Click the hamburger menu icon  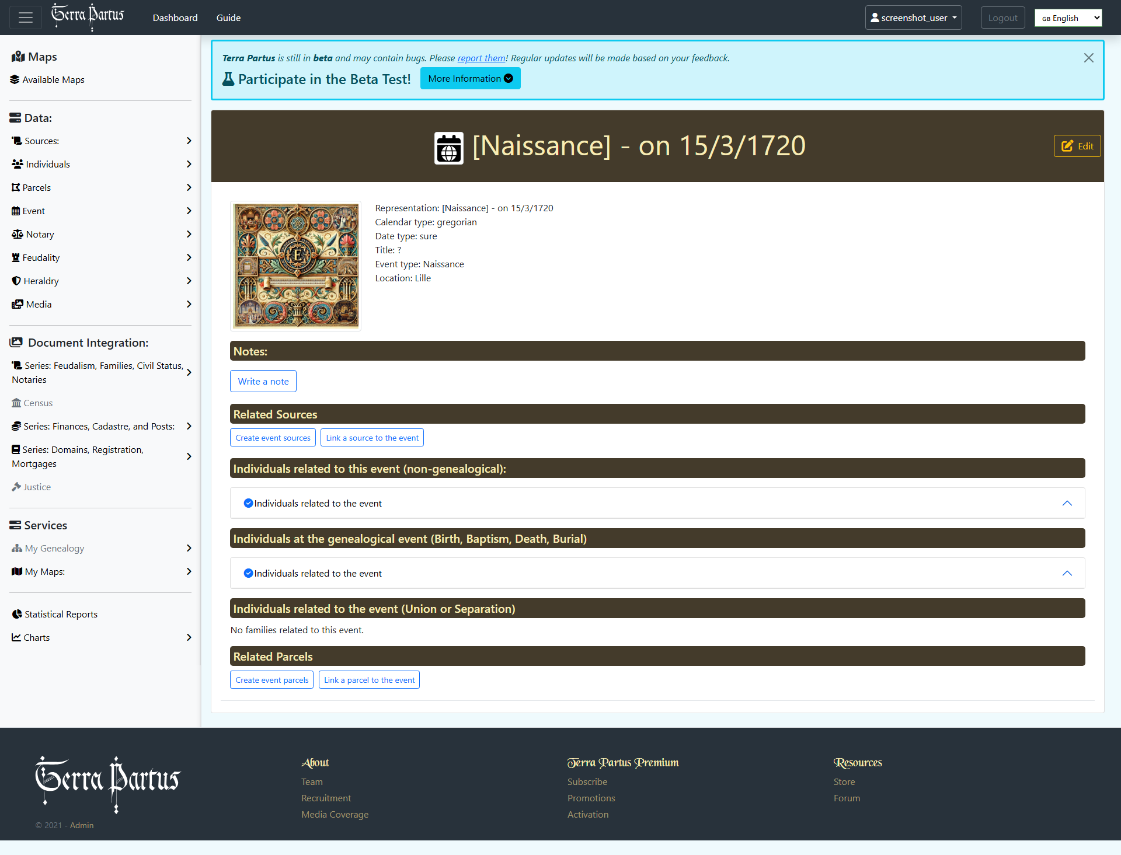coord(25,18)
